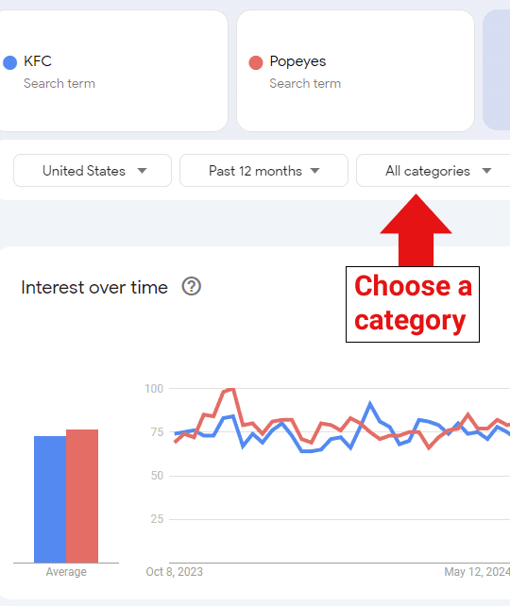Click the arrow beside United States

tap(143, 171)
